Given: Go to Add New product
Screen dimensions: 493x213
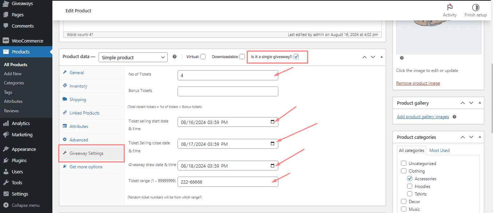Looking at the screenshot, I should [x=13, y=74].
